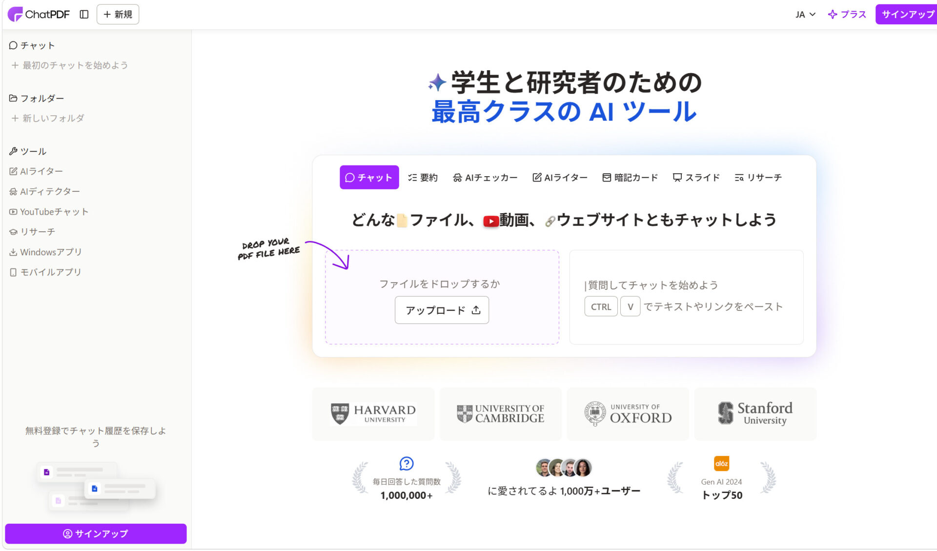Open AIライター in the sidebar
This screenshot has width=937, height=551.
36,171
